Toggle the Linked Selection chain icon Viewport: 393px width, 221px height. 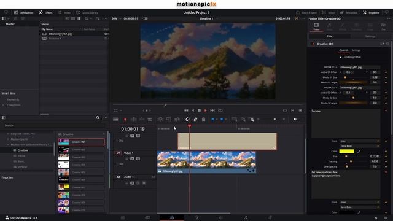(195, 119)
